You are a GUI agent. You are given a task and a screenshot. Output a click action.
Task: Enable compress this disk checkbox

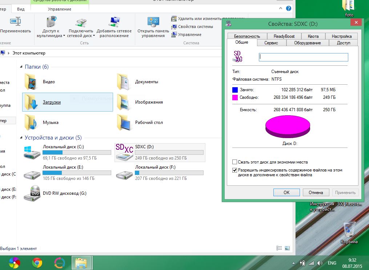234,162
